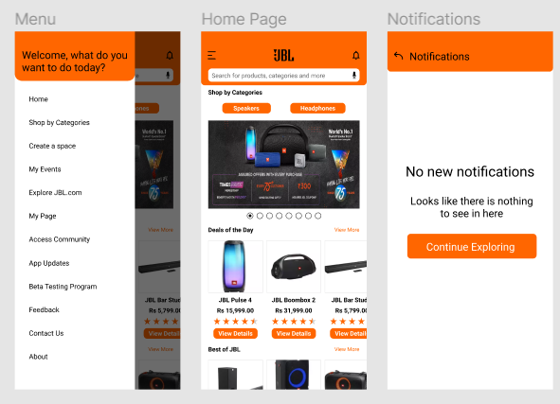Select the second carousel page indicator dot

tap(260, 216)
